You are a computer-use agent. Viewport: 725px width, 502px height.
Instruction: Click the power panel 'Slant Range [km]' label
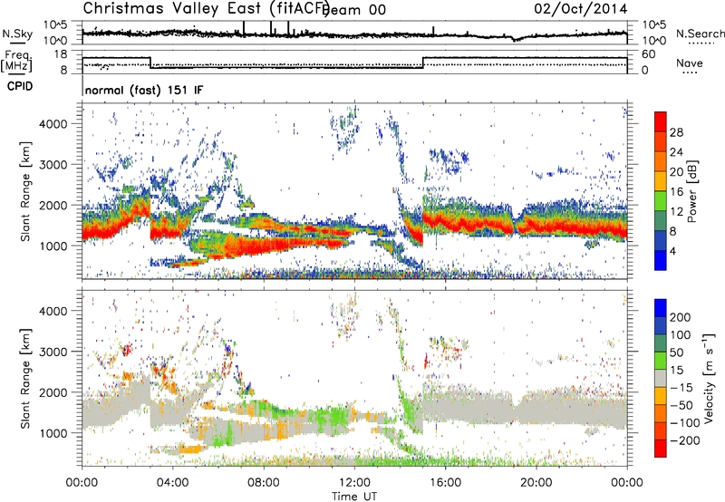tap(25, 191)
